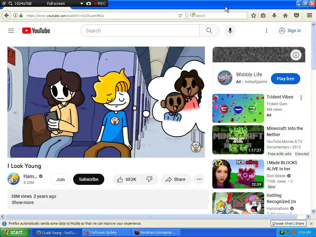Click the system tray clock 8:54 AM
This screenshot has height=237, width=316.
305,232
